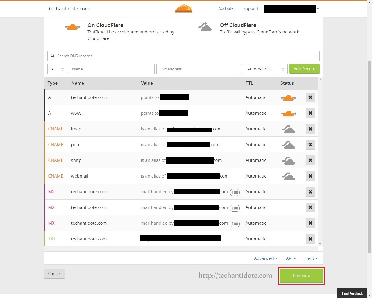
Task: Click the search magnifier icon in DNS search
Action: pos(53,56)
